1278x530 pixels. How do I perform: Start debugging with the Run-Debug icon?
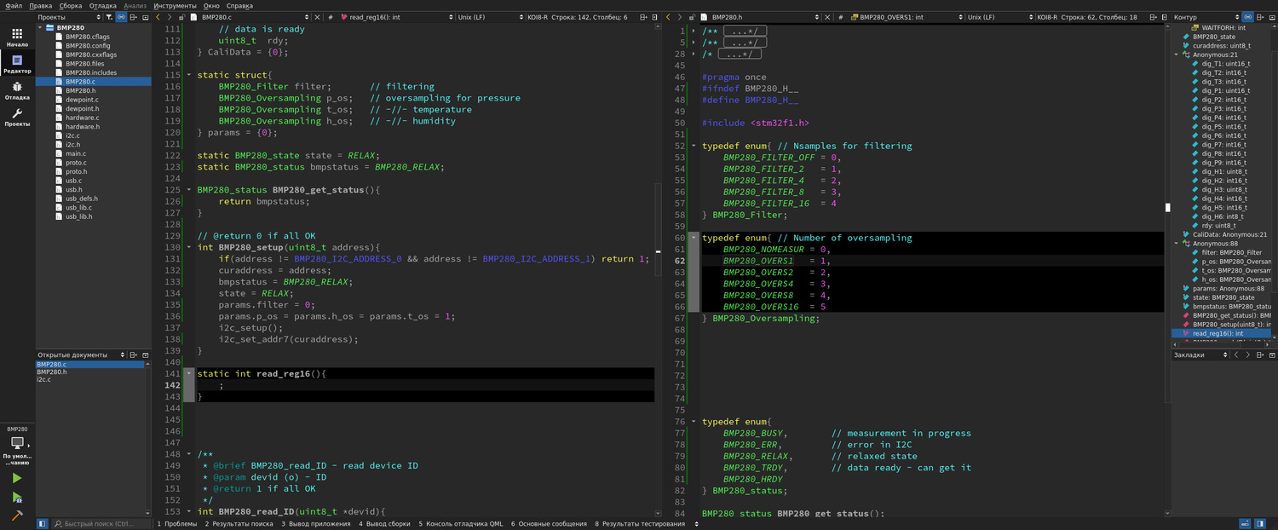tap(16, 498)
